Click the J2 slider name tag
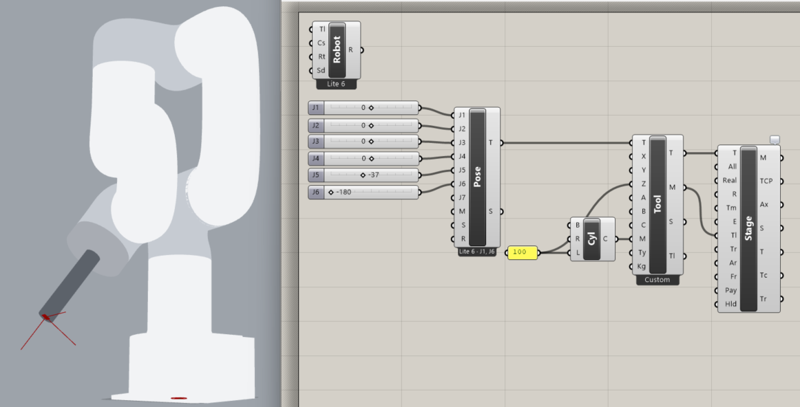Viewport: 800px width, 407px height. click(316, 125)
